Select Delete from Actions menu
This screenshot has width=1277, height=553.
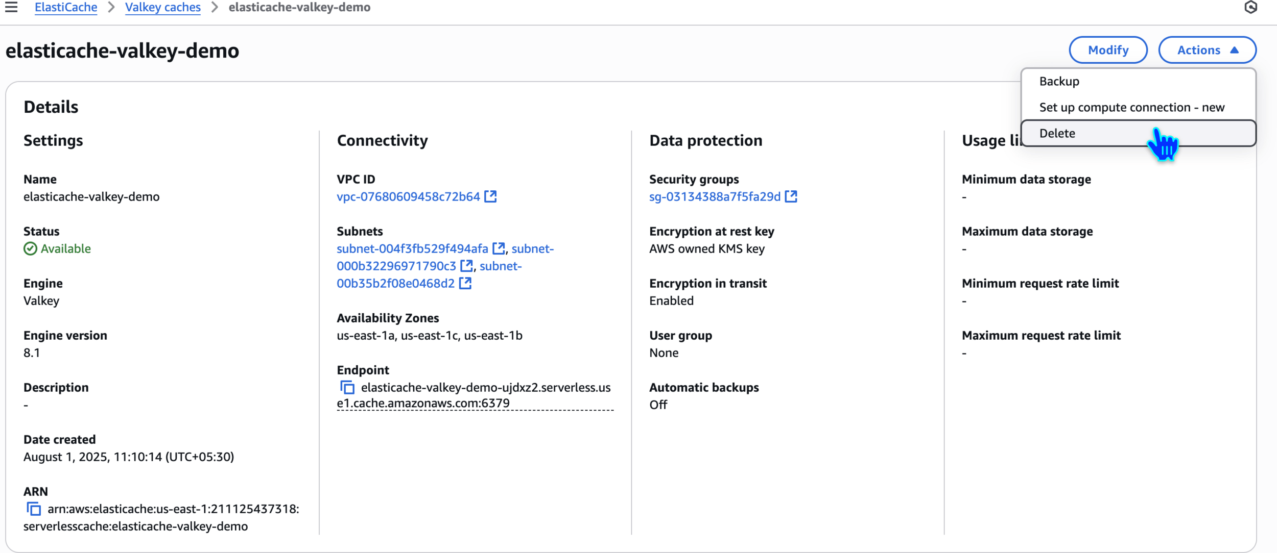tap(1057, 134)
